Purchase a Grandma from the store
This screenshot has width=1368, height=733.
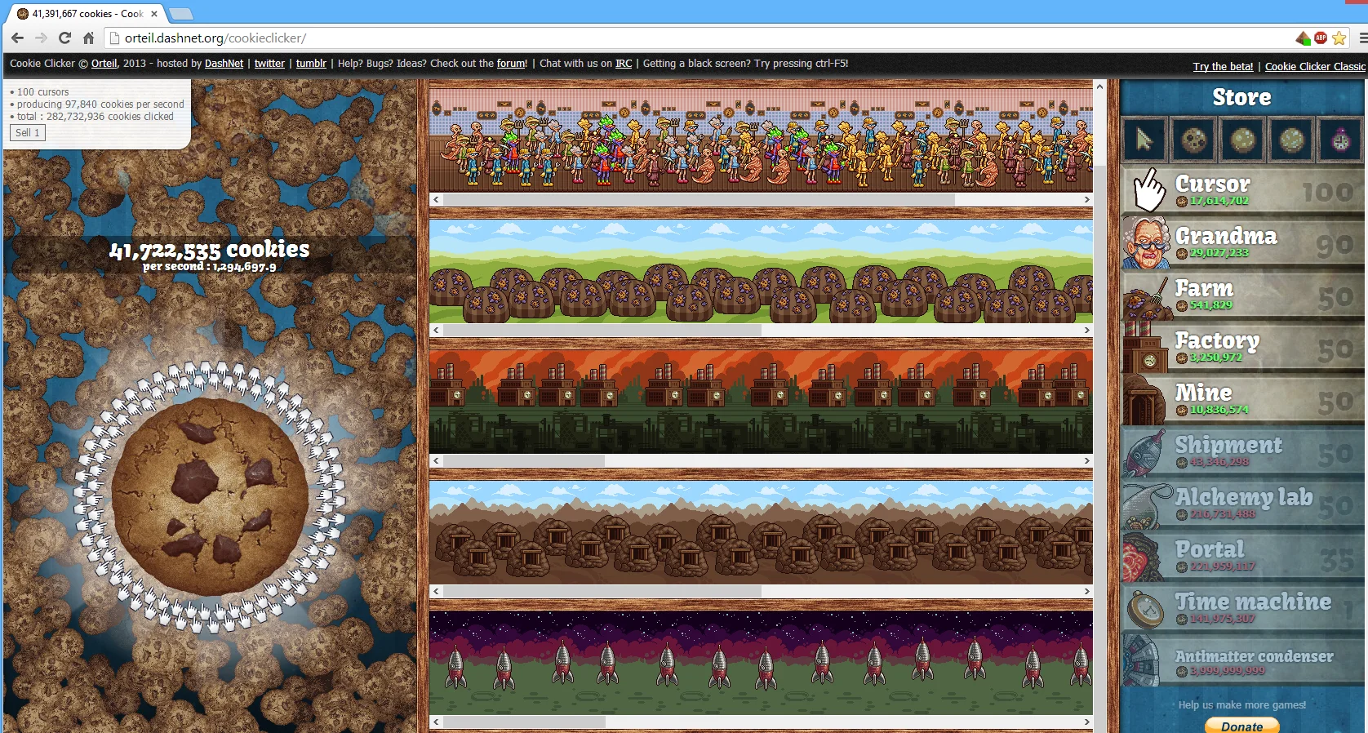[x=1242, y=242]
